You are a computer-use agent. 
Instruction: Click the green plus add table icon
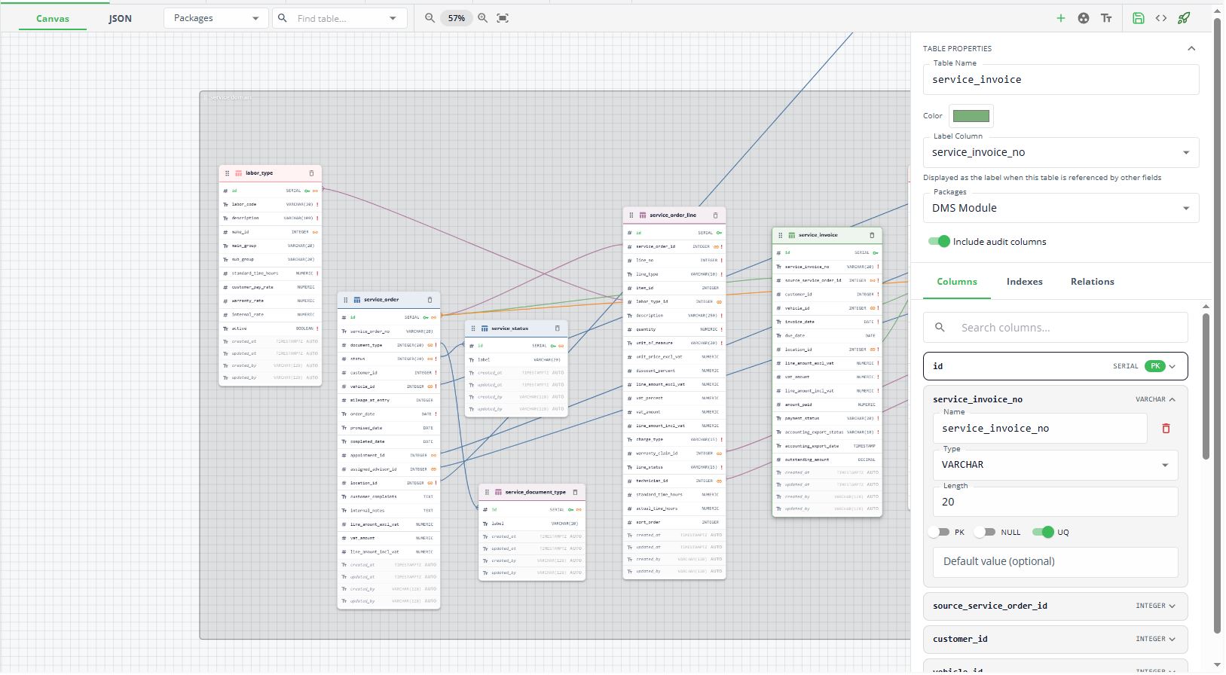coord(1060,18)
